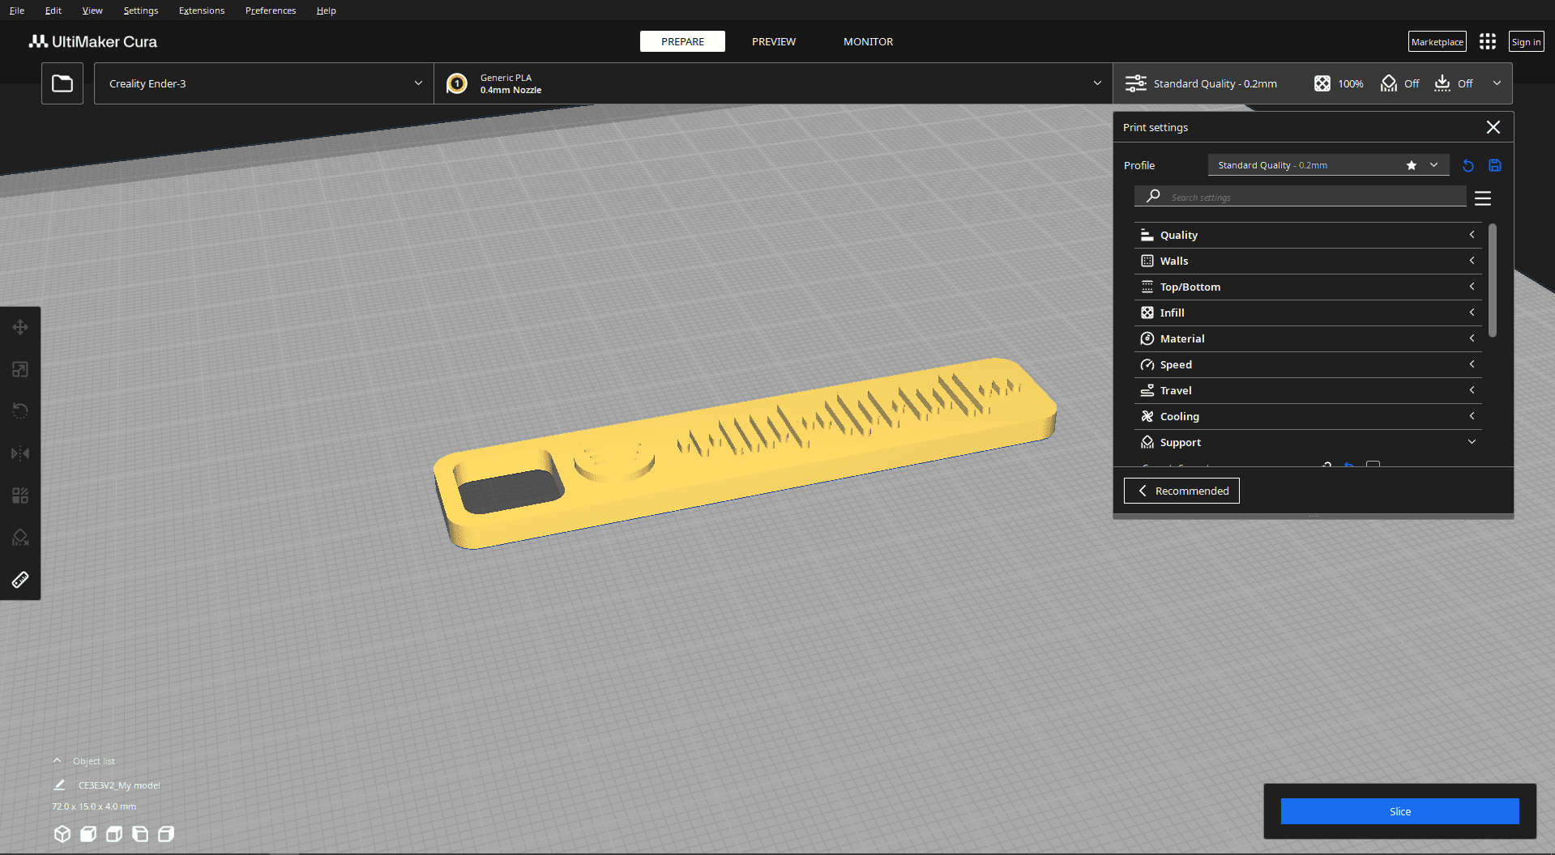Viewport: 1555px width, 855px height.
Task: Reset profile changes with the blue undo arrow
Action: tap(1468, 165)
